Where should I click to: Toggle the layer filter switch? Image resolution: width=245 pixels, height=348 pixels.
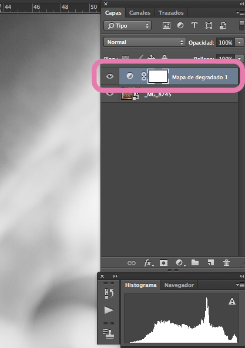(x=241, y=25)
